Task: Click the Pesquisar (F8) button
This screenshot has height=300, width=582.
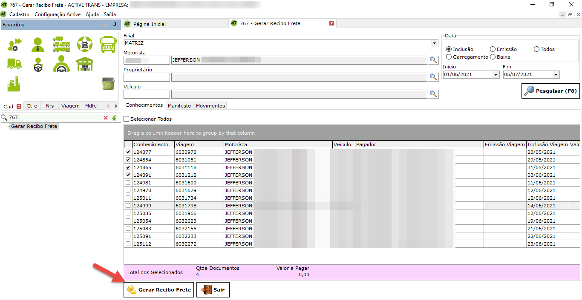Action: pyautogui.click(x=550, y=91)
